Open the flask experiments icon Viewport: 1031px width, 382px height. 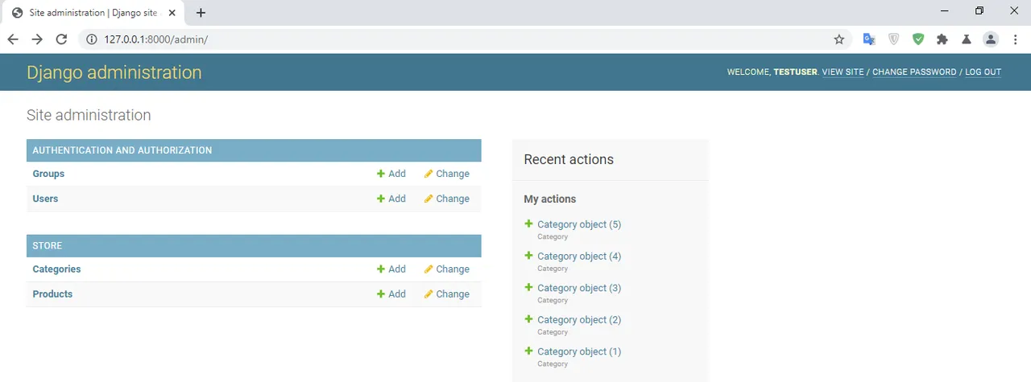(x=966, y=39)
